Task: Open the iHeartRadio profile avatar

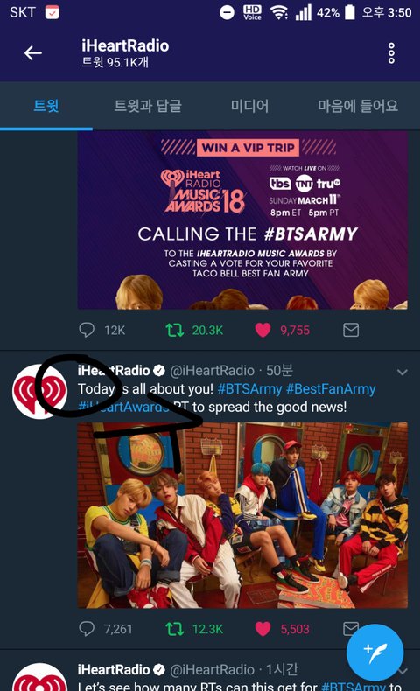Action: (x=39, y=391)
